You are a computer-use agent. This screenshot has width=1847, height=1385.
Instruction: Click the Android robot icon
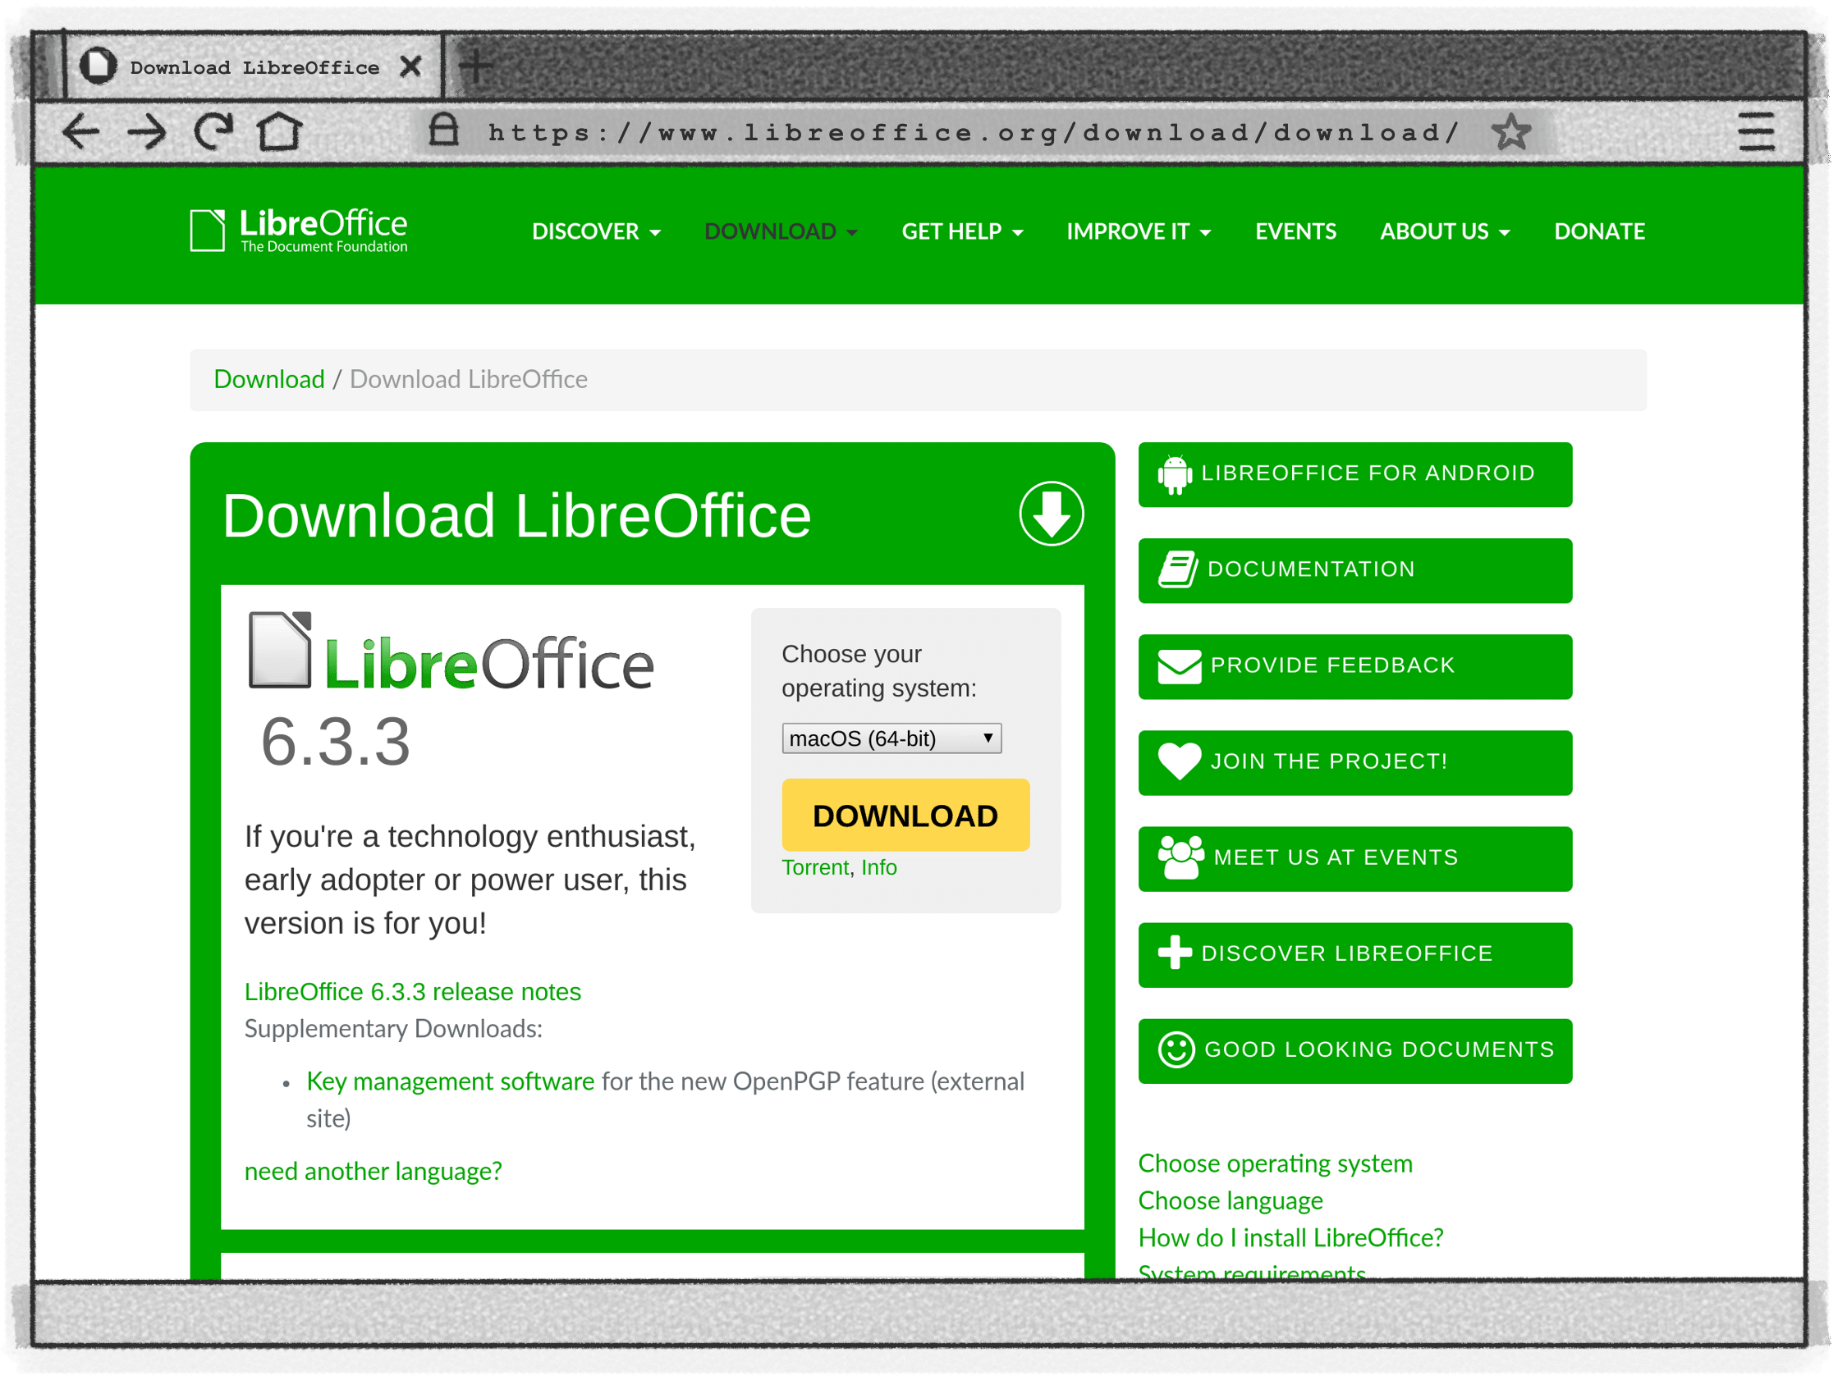click(1174, 474)
